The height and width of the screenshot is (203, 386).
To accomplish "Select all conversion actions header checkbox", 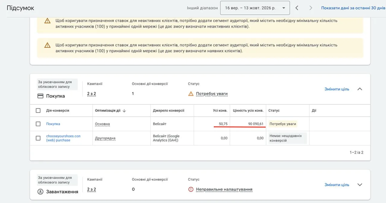I will (38, 110).
